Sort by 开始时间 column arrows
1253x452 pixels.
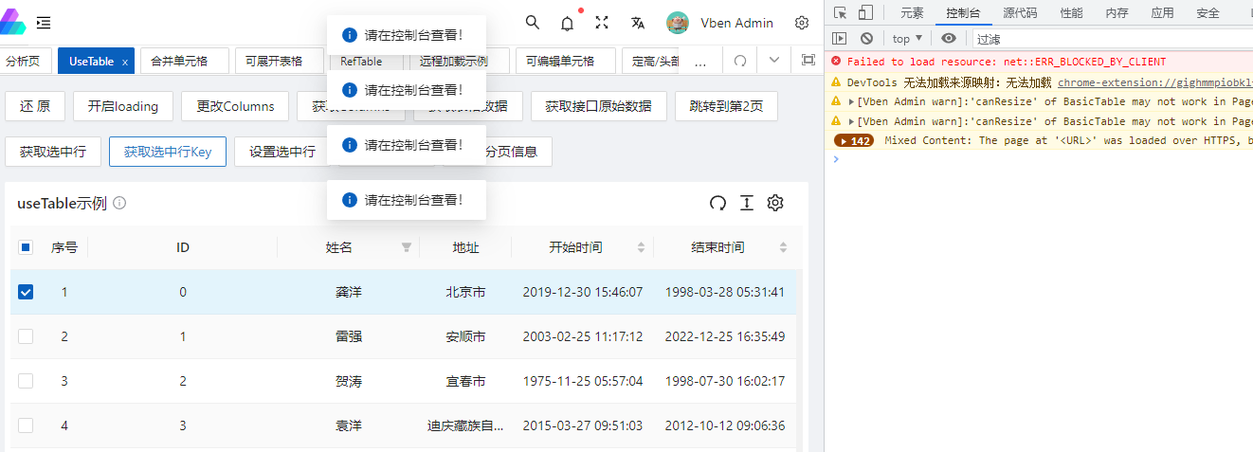[x=641, y=247]
